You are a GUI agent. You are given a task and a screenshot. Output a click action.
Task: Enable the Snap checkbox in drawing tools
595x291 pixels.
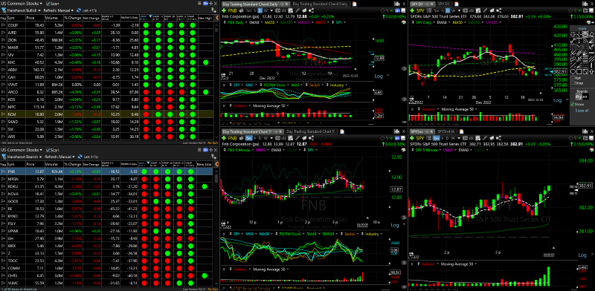point(573,83)
